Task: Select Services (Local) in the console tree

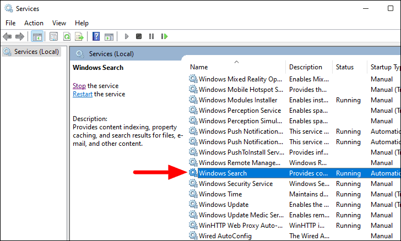Action: (32, 52)
